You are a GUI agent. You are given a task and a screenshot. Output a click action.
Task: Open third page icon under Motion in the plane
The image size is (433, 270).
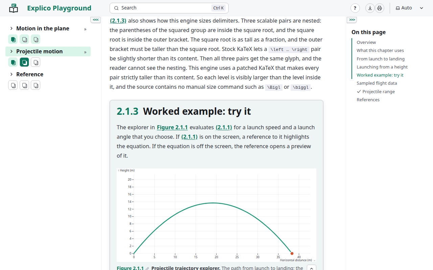[x=36, y=39]
